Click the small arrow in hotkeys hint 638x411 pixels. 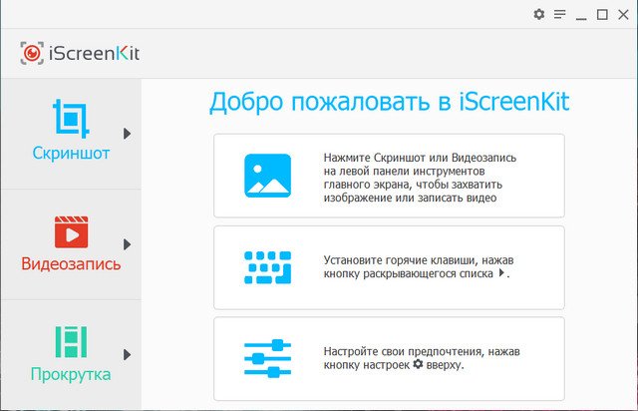(x=502, y=272)
